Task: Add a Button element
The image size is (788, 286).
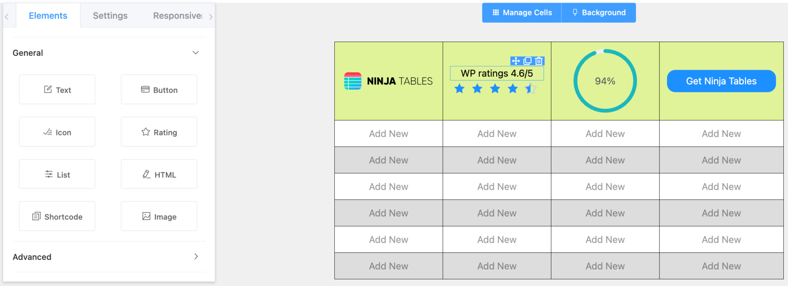Action: click(x=159, y=89)
